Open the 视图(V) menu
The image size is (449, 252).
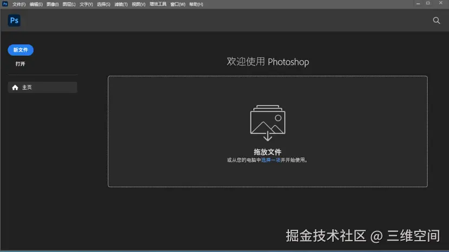[138, 4]
